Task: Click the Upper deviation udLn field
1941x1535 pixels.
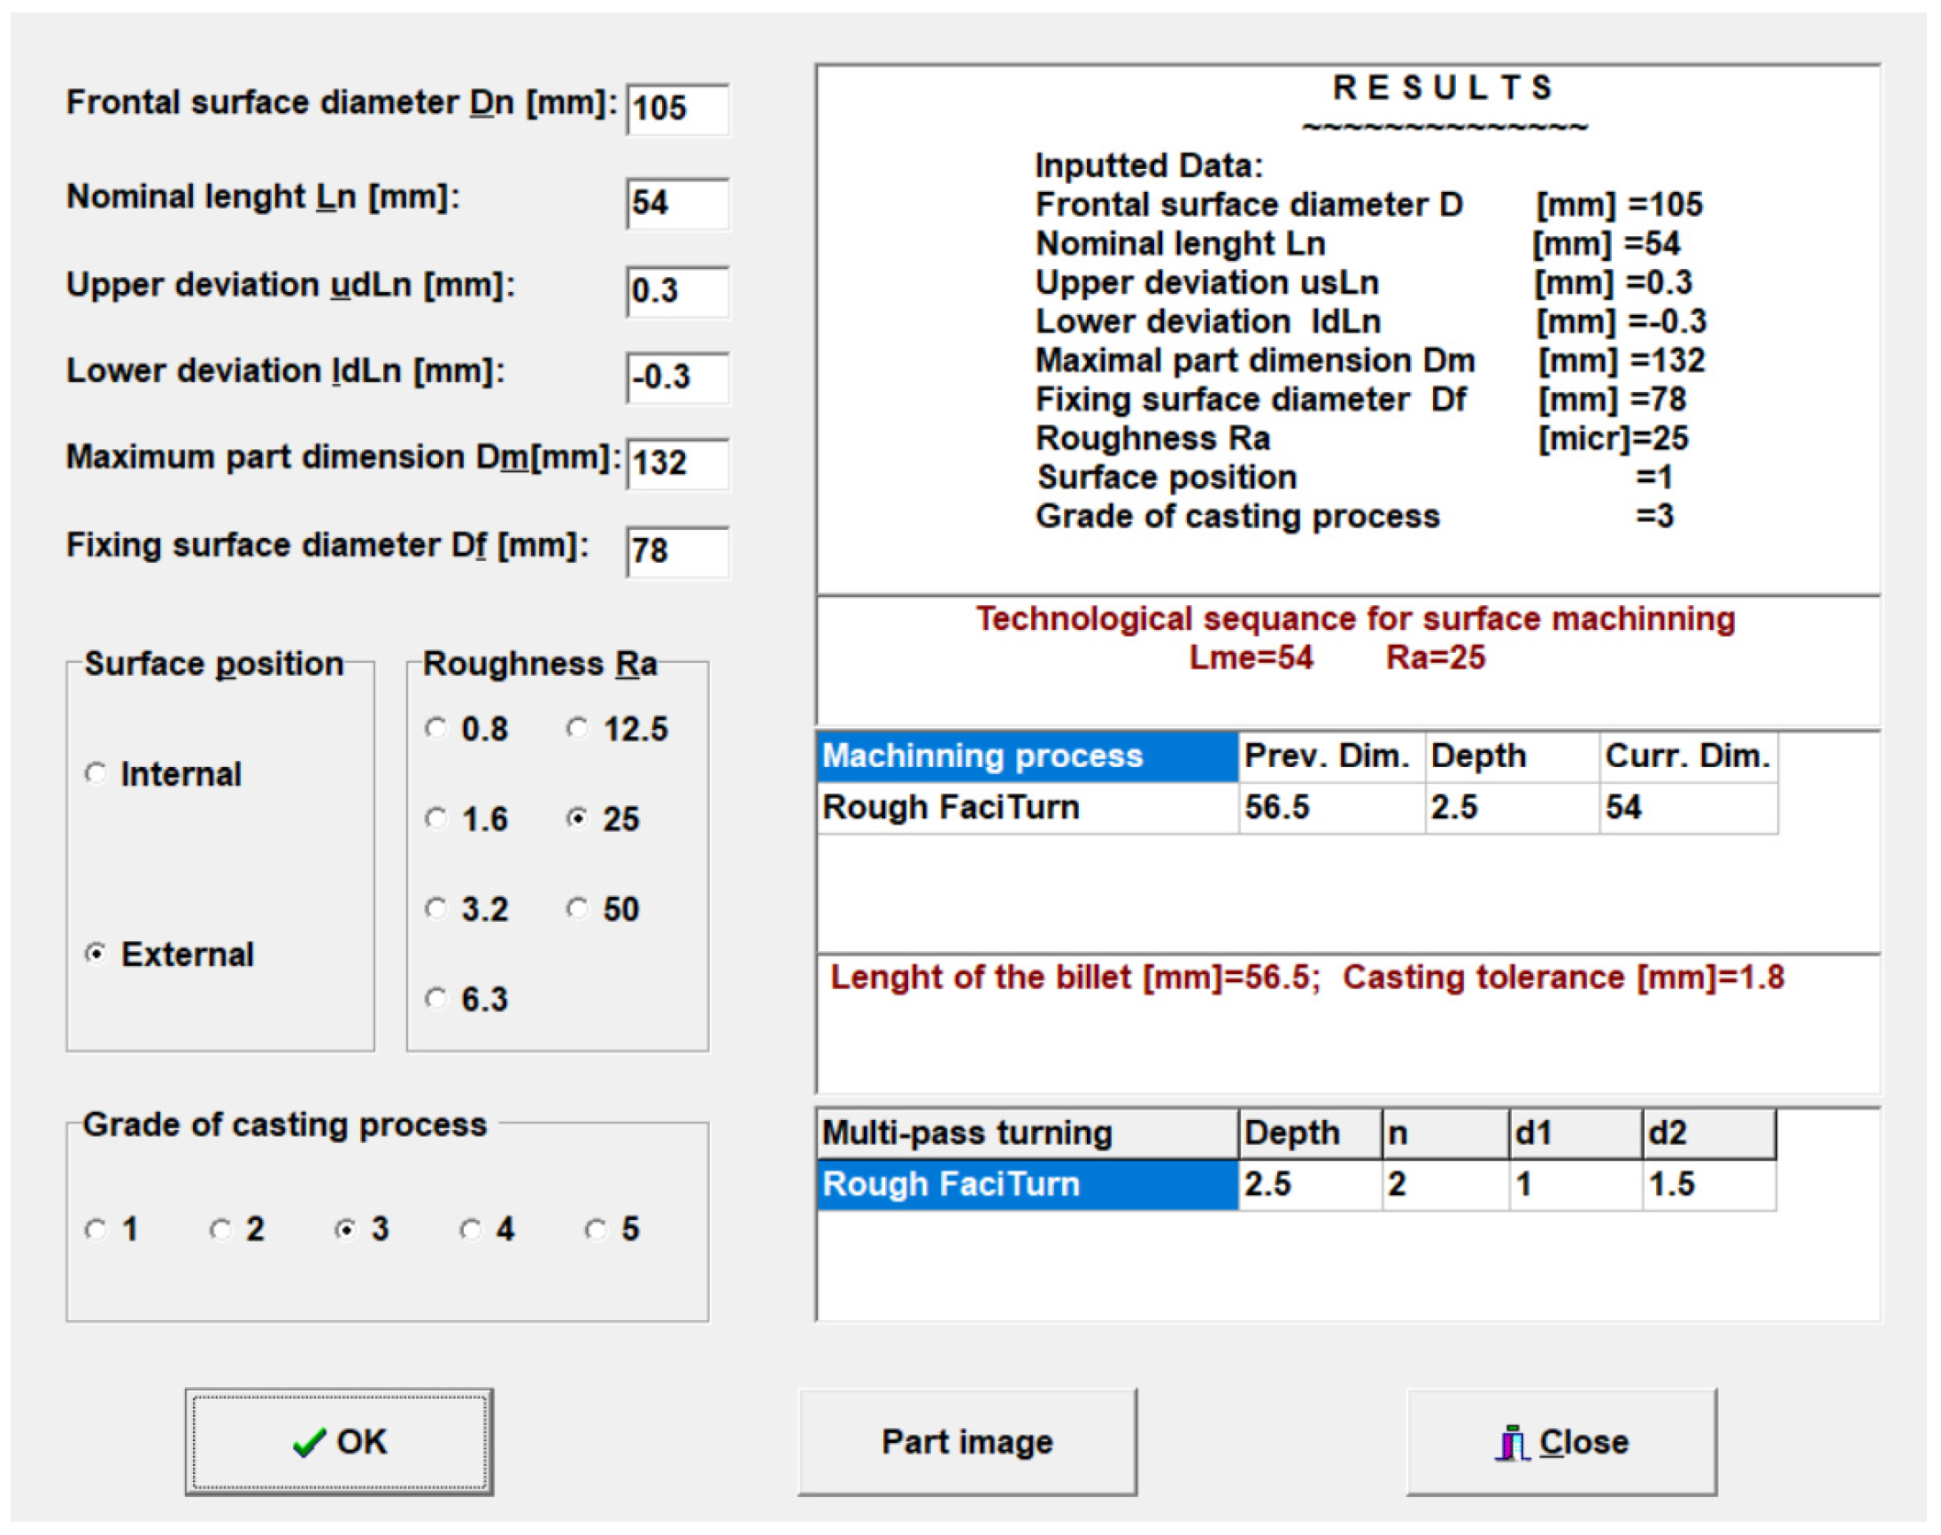Action: click(677, 291)
